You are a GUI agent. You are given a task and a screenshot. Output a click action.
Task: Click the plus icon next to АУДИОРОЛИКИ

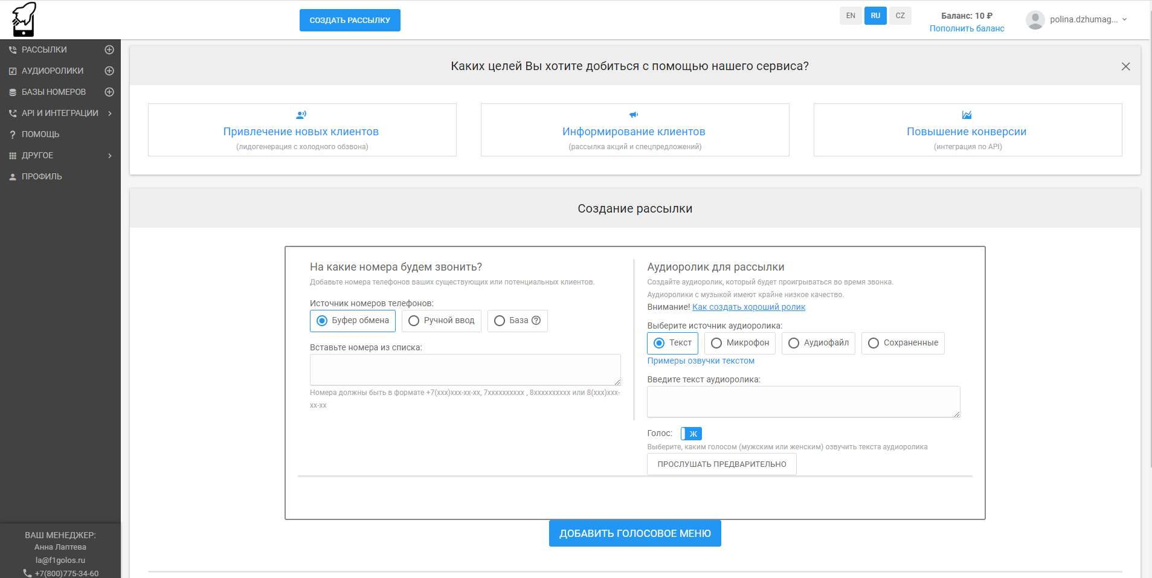[109, 71]
